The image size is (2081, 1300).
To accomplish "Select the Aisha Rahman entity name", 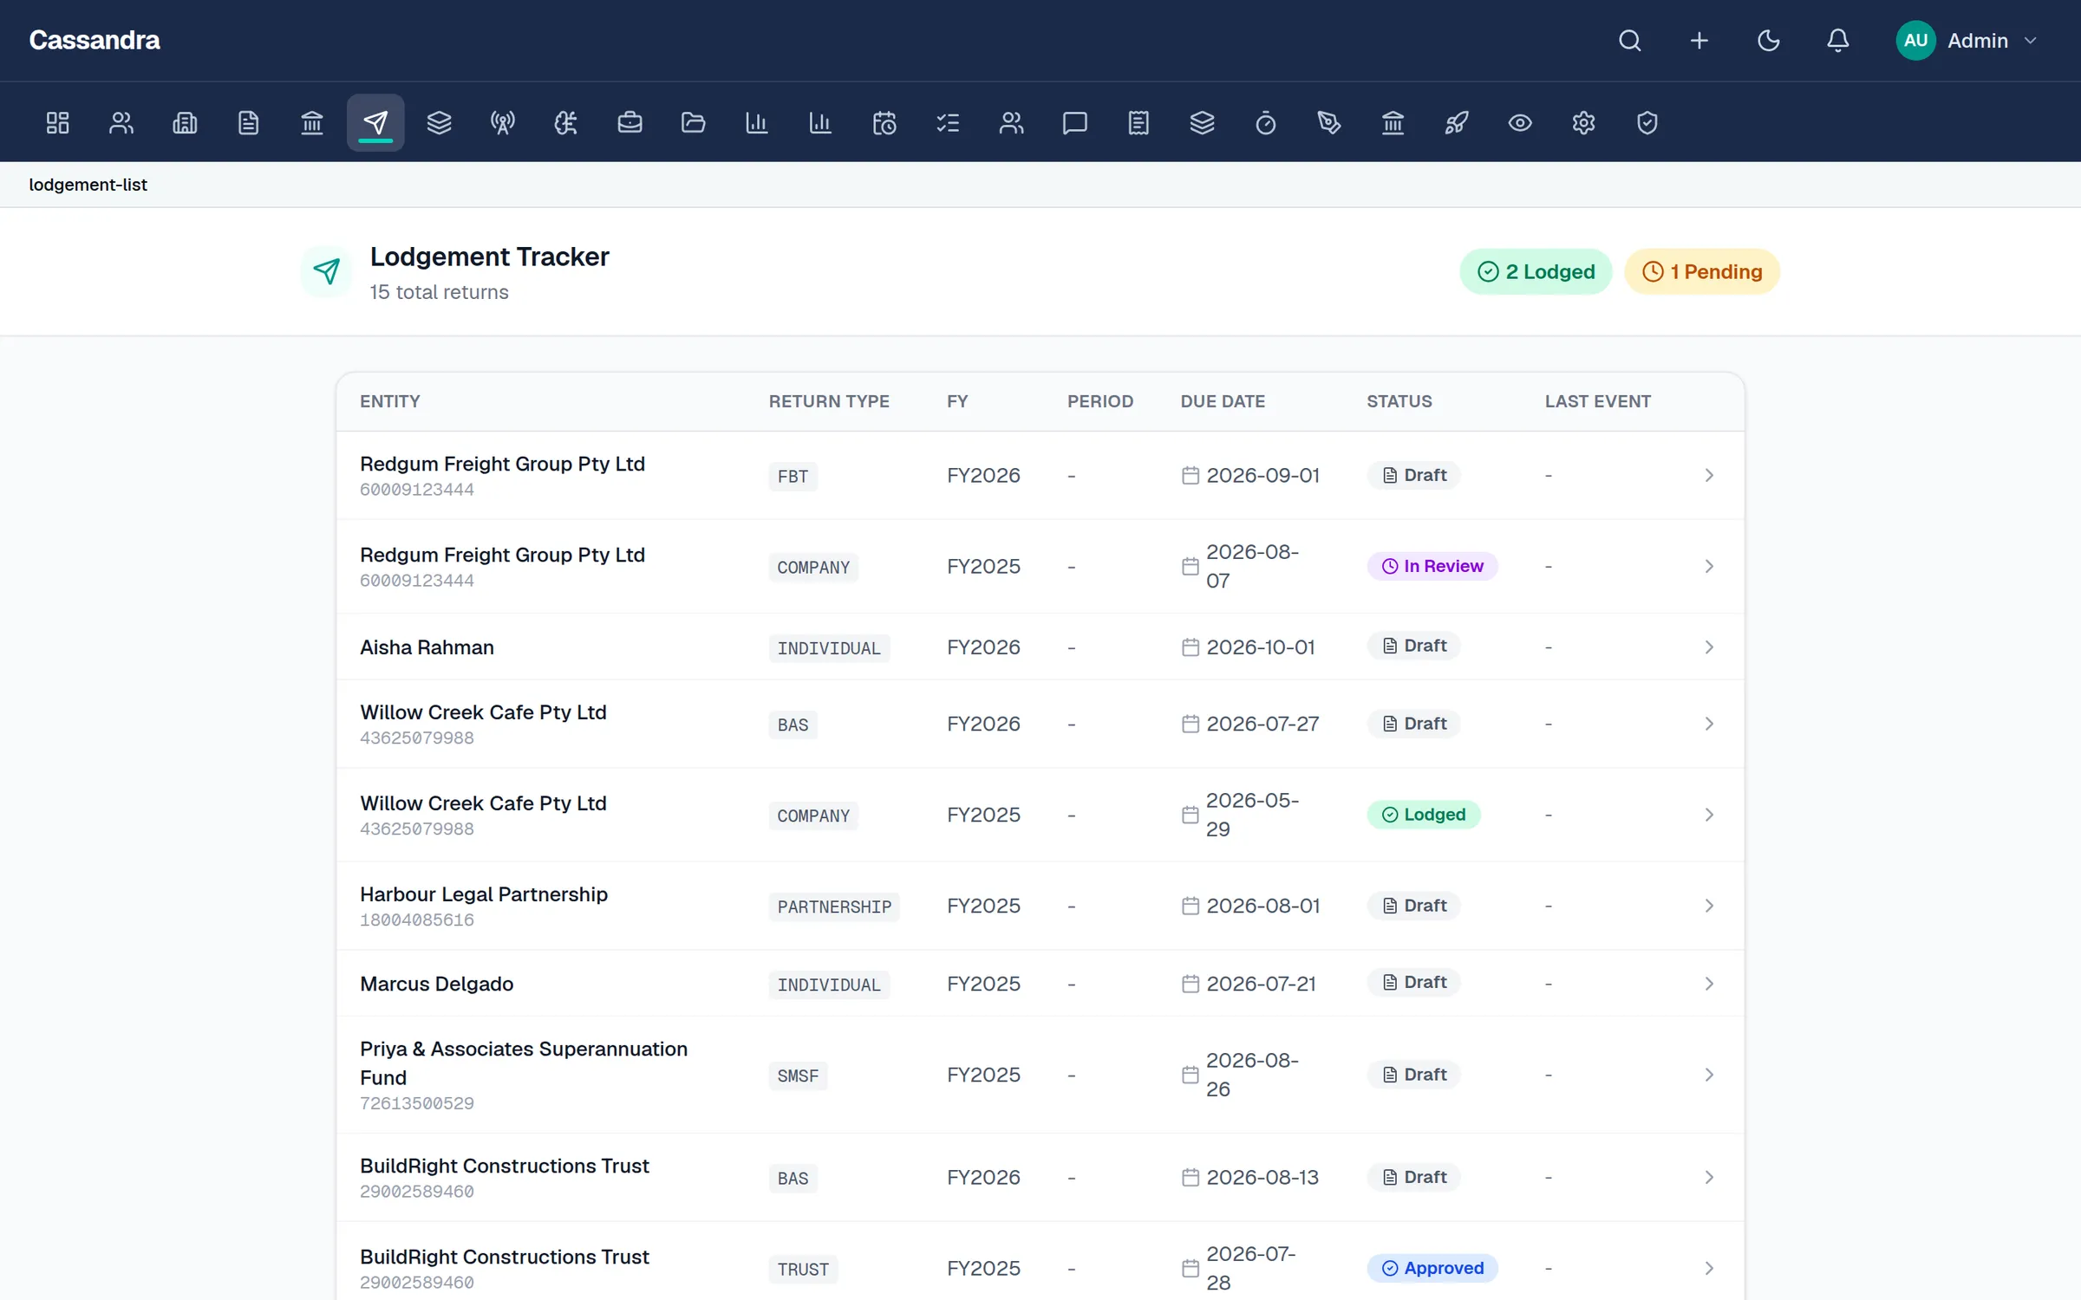I will 427,647.
